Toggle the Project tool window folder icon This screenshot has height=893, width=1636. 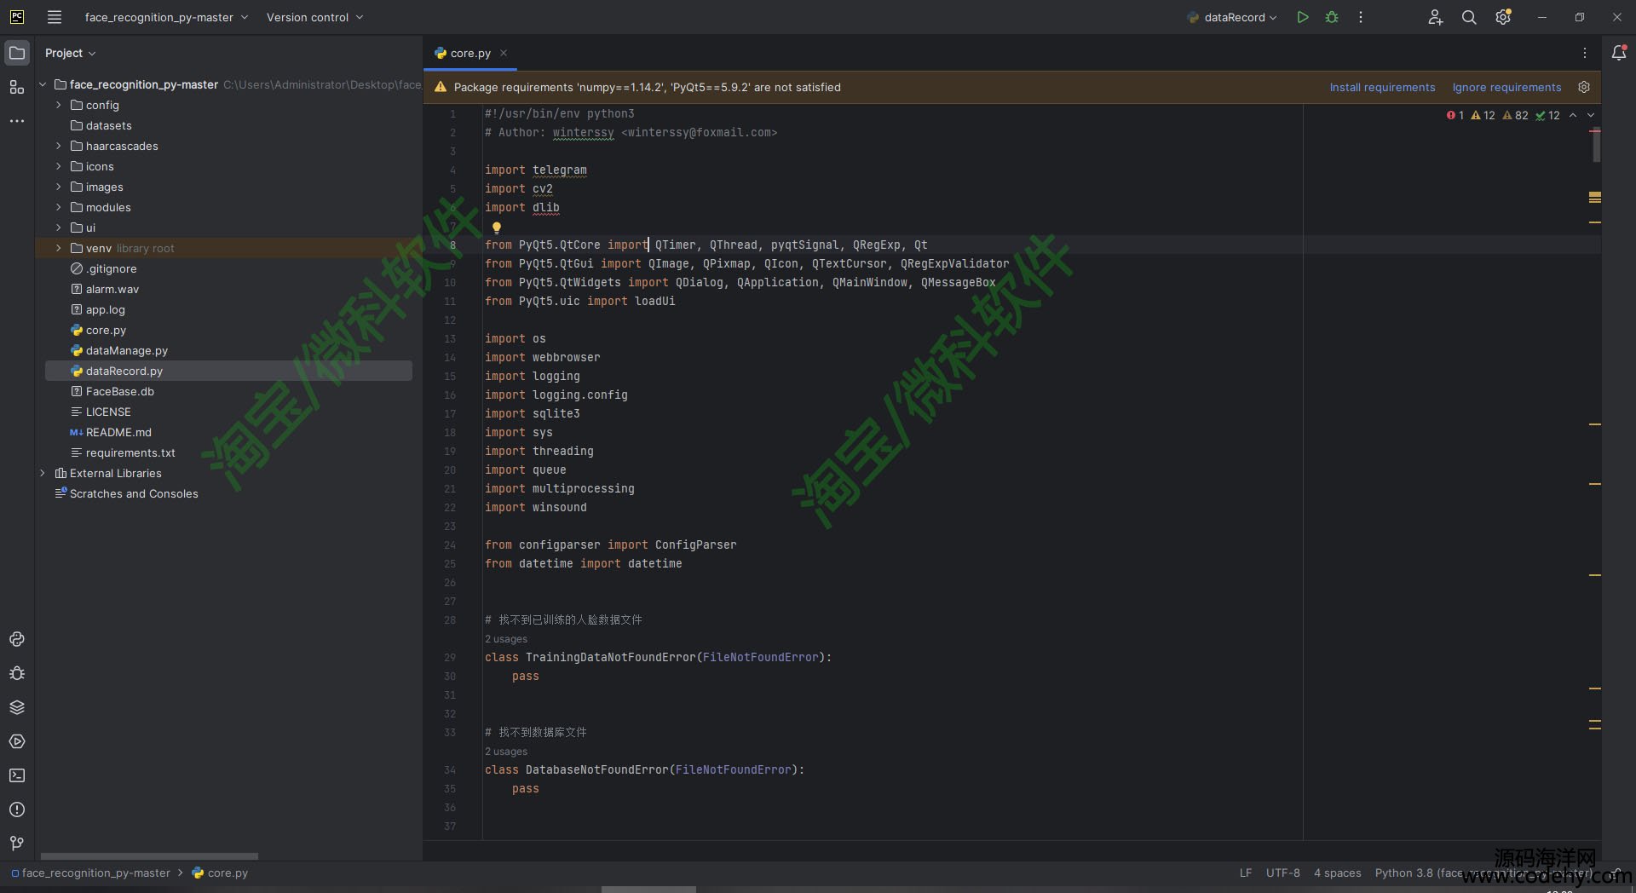17,53
